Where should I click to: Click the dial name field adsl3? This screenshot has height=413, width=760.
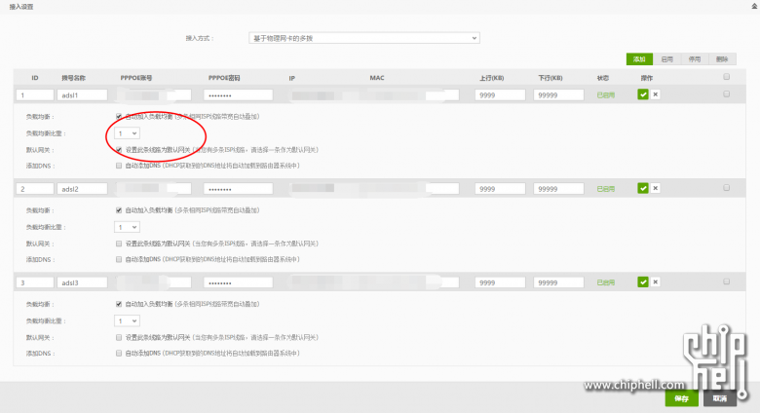pos(82,282)
